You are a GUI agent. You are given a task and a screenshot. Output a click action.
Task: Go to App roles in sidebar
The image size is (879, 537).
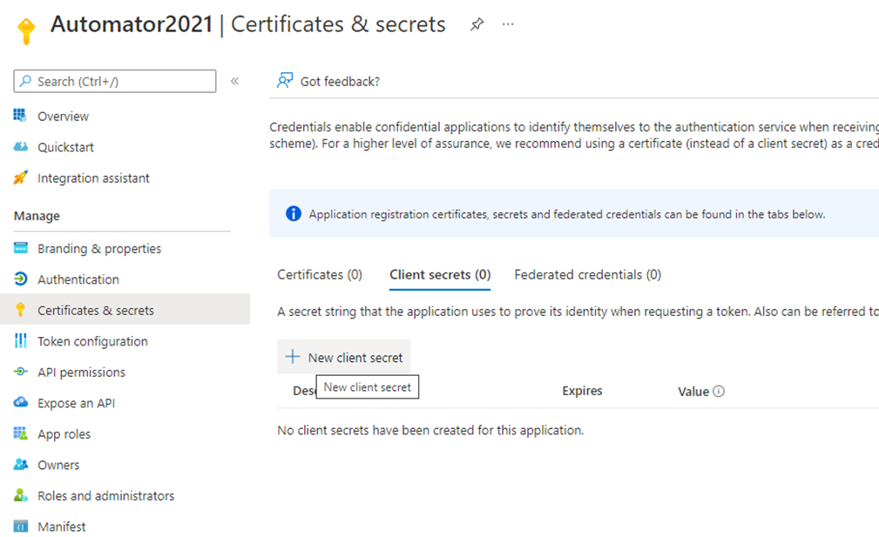[x=64, y=433]
